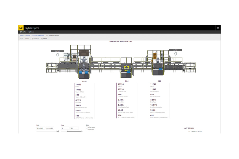The height and width of the screenshot is (159, 239).
Task: Click the RB4 column header
Action: tap(127, 81)
